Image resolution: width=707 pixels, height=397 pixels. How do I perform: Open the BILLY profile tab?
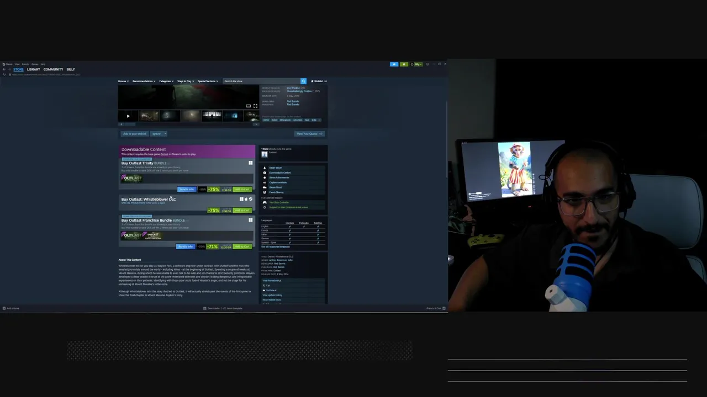pyautogui.click(x=71, y=69)
